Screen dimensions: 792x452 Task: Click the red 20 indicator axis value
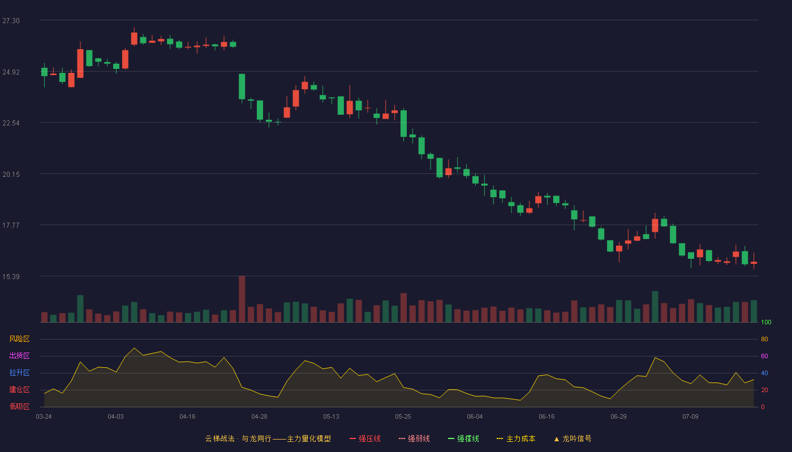tap(764, 390)
